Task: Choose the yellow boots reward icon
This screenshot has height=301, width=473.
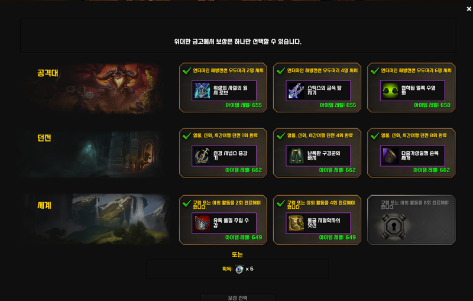Action: tap(296, 223)
